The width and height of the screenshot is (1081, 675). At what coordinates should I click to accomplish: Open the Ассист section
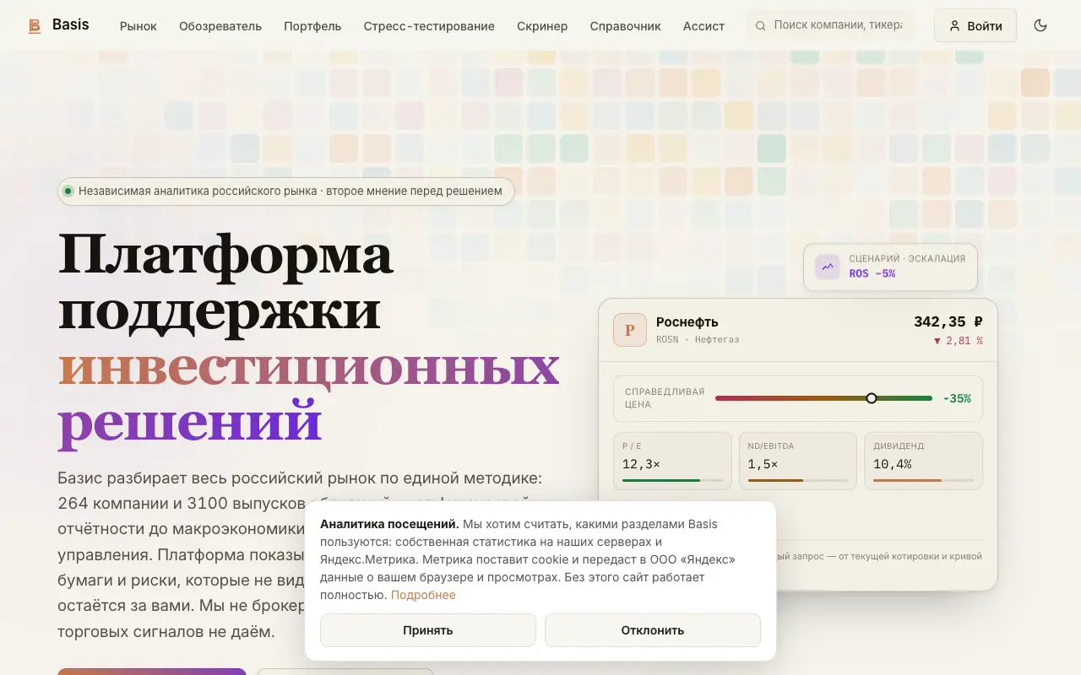point(703,26)
